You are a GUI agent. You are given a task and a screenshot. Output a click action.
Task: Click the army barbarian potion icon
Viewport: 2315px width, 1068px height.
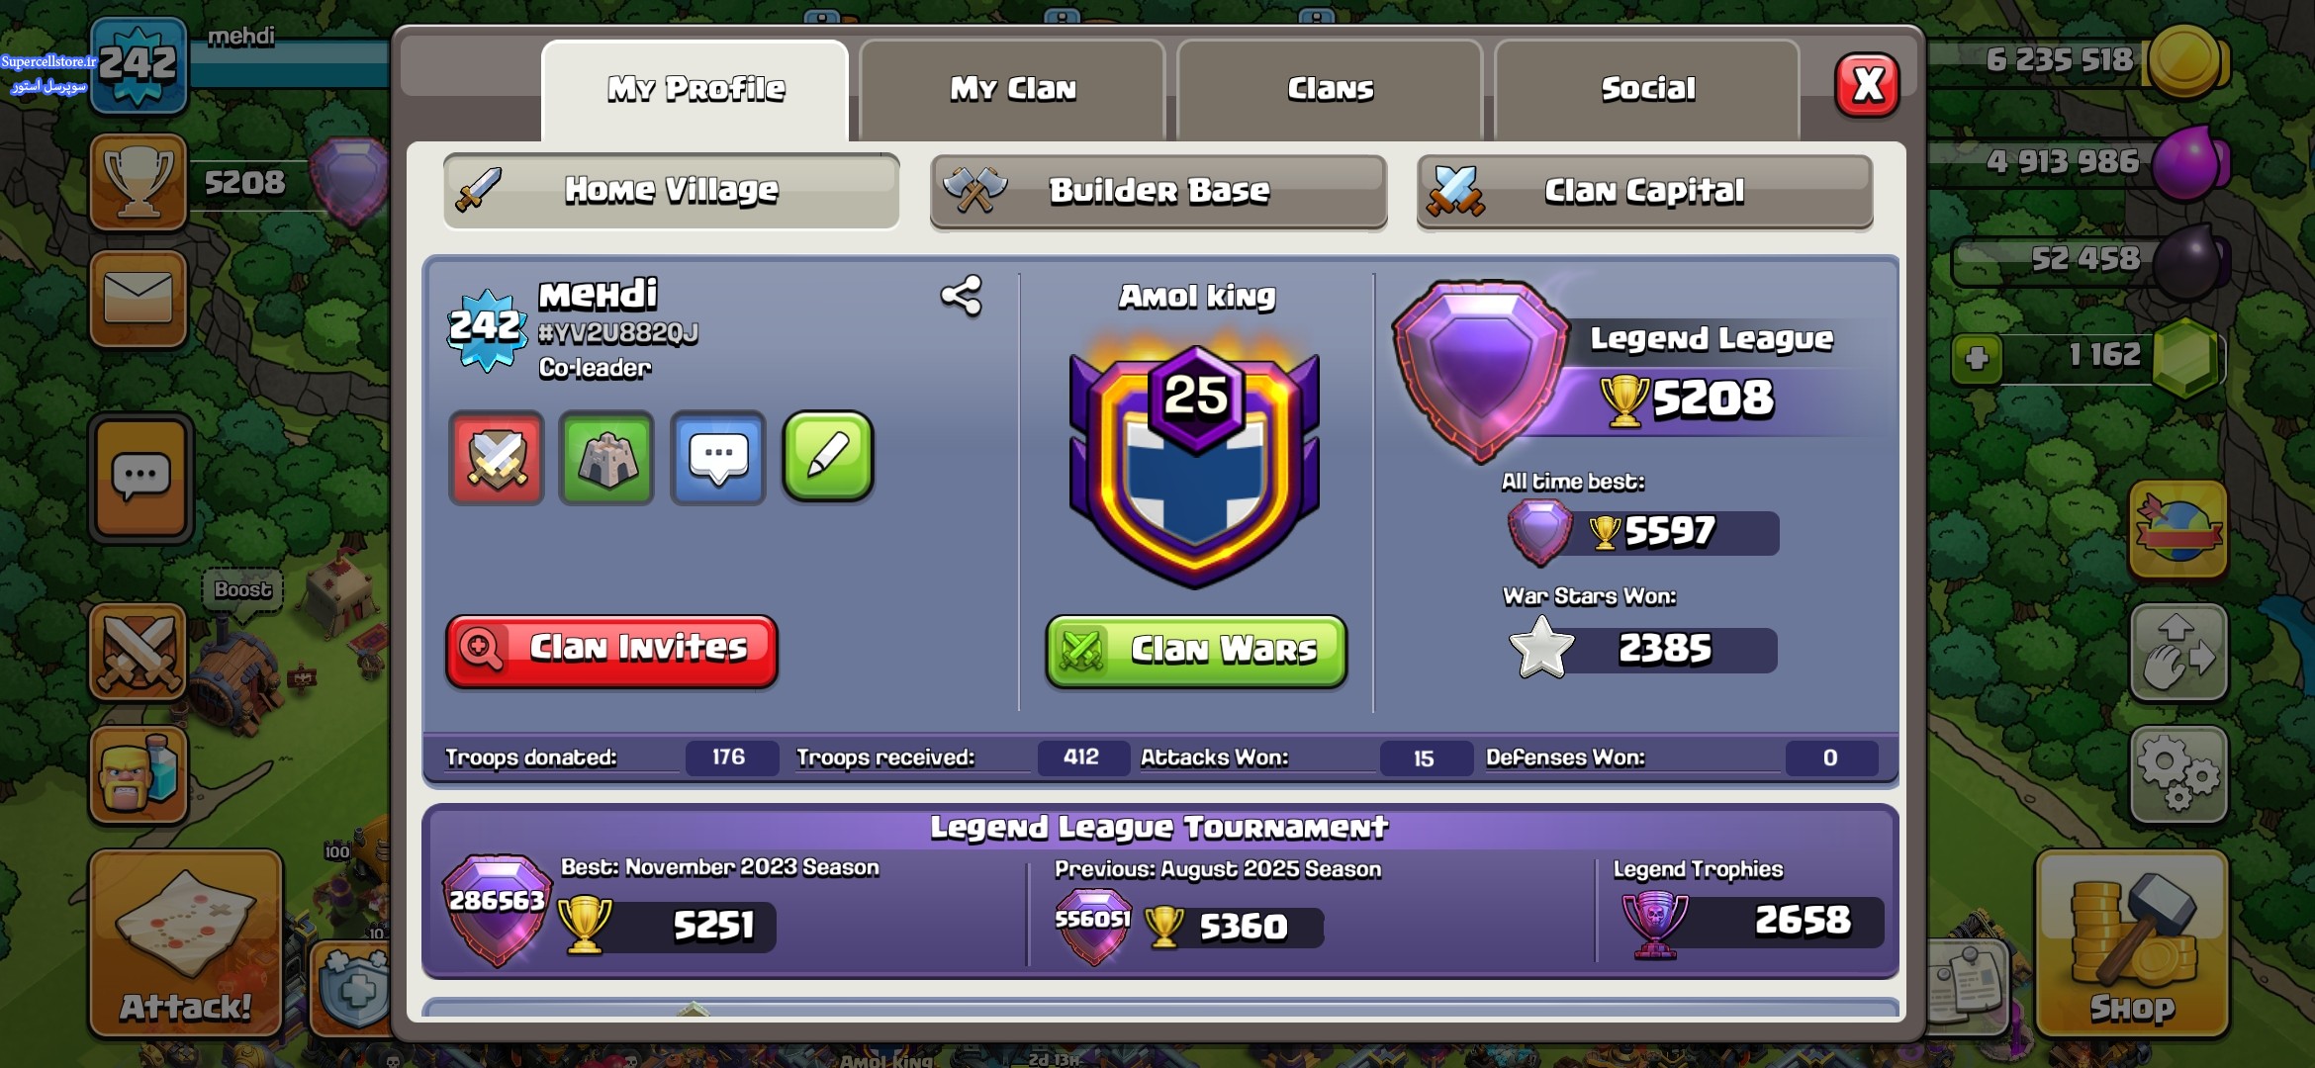tap(139, 774)
